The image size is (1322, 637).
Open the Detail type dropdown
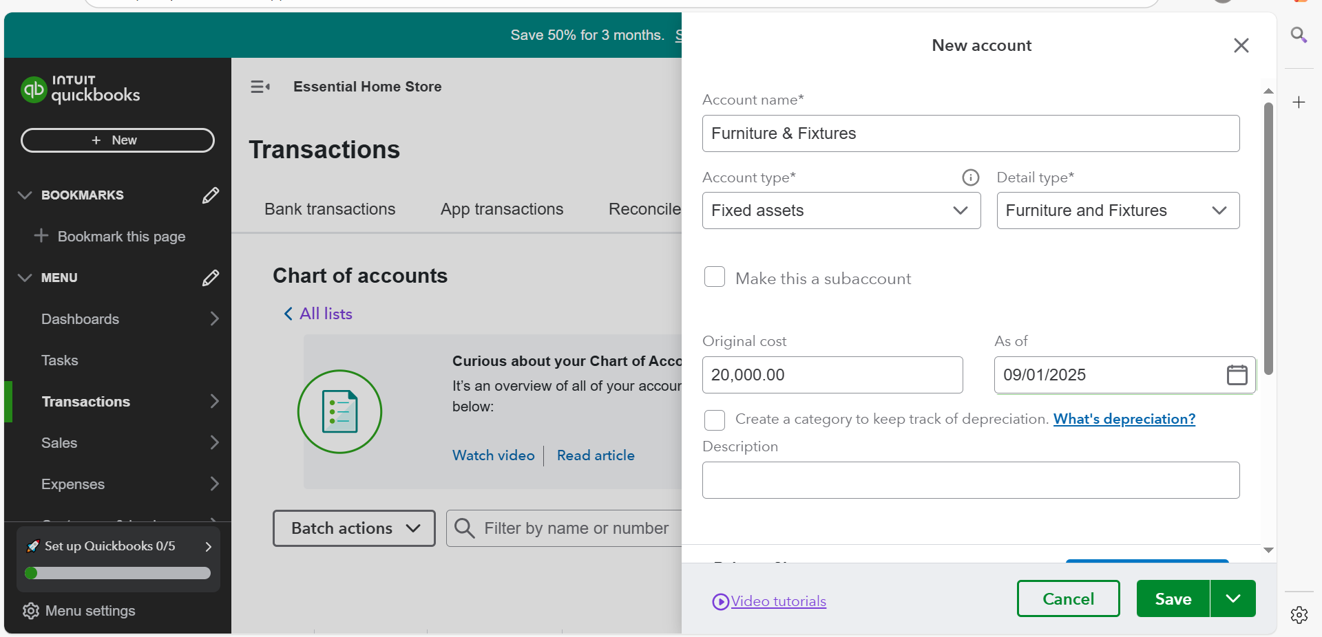pyautogui.click(x=1118, y=210)
